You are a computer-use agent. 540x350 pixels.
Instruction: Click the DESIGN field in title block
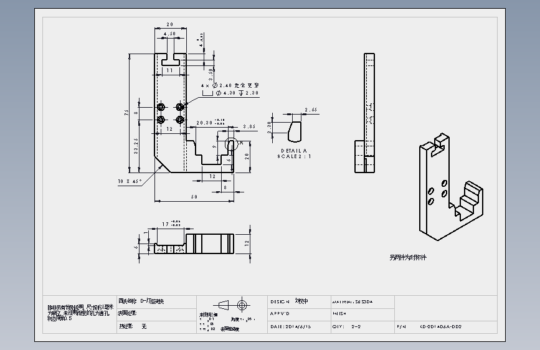tap(299, 302)
